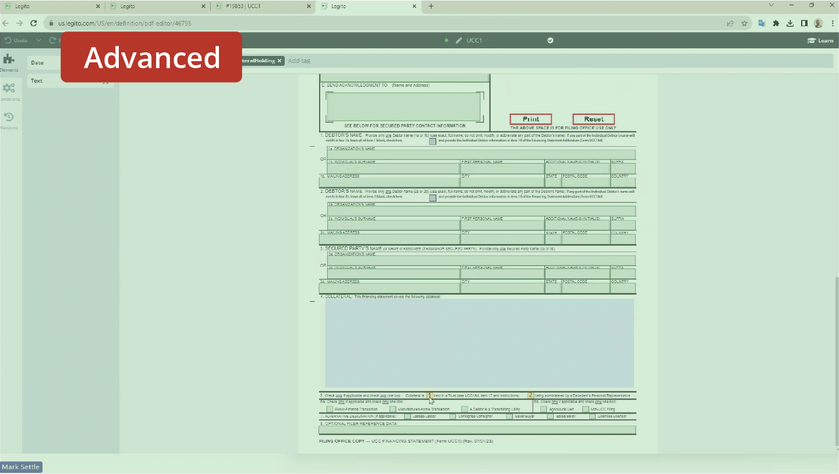The height and width of the screenshot is (474, 839).
Task: Click the 2a Organization's Name field
Action: pyautogui.click(x=481, y=211)
